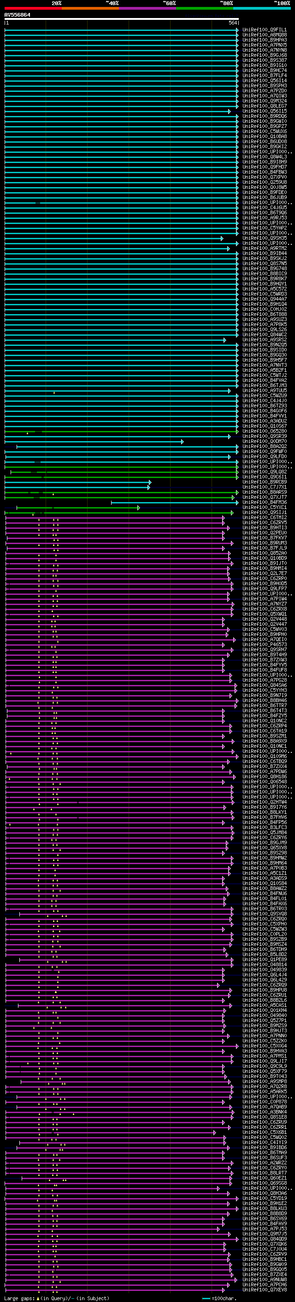Click the short green bar for C5YXC1
295x1302 pixels.
point(78,508)
